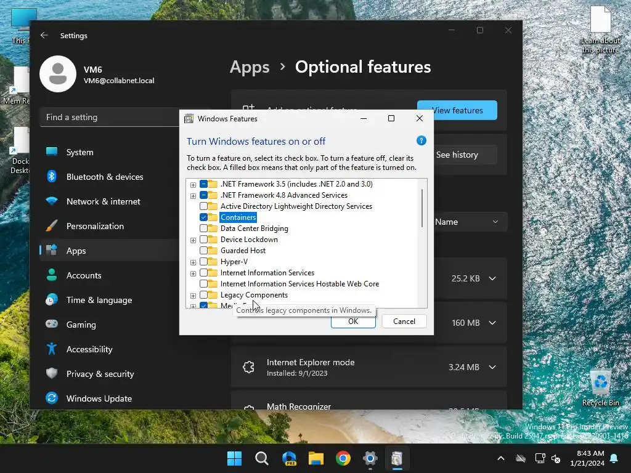
Task: Enable the Hyper-V checkbox
Action: pos(203,262)
